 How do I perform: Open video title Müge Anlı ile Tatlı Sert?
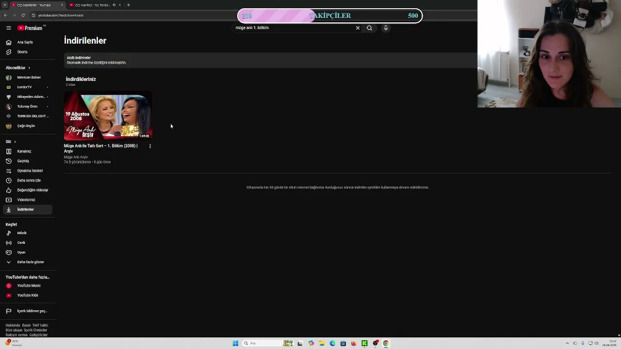tap(101, 148)
